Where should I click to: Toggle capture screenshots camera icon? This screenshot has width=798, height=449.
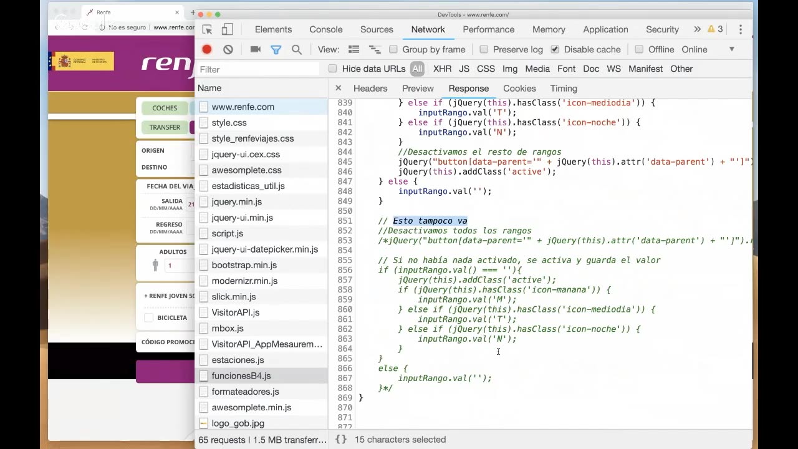tap(256, 49)
